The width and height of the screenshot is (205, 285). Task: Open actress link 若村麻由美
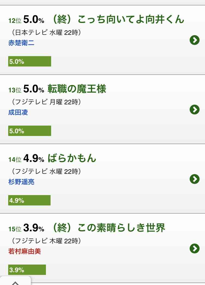click(x=24, y=251)
